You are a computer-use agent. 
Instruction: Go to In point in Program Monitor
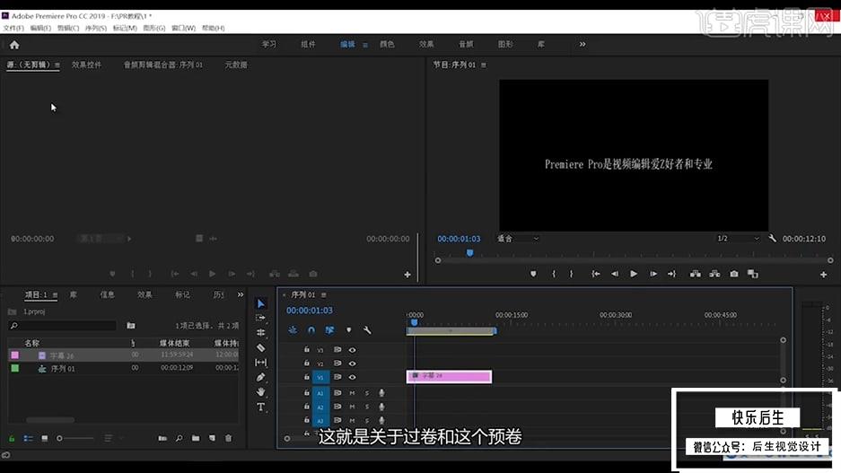click(595, 274)
